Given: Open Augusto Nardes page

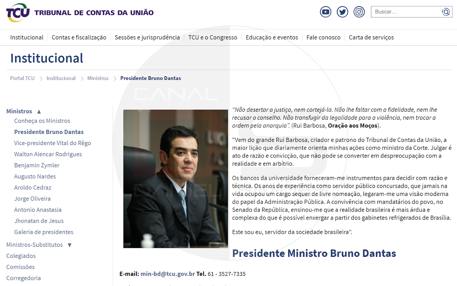Looking at the screenshot, I should pos(35,177).
